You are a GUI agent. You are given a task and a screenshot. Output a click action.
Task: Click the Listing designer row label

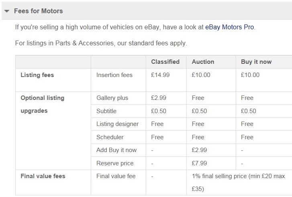pos(118,124)
